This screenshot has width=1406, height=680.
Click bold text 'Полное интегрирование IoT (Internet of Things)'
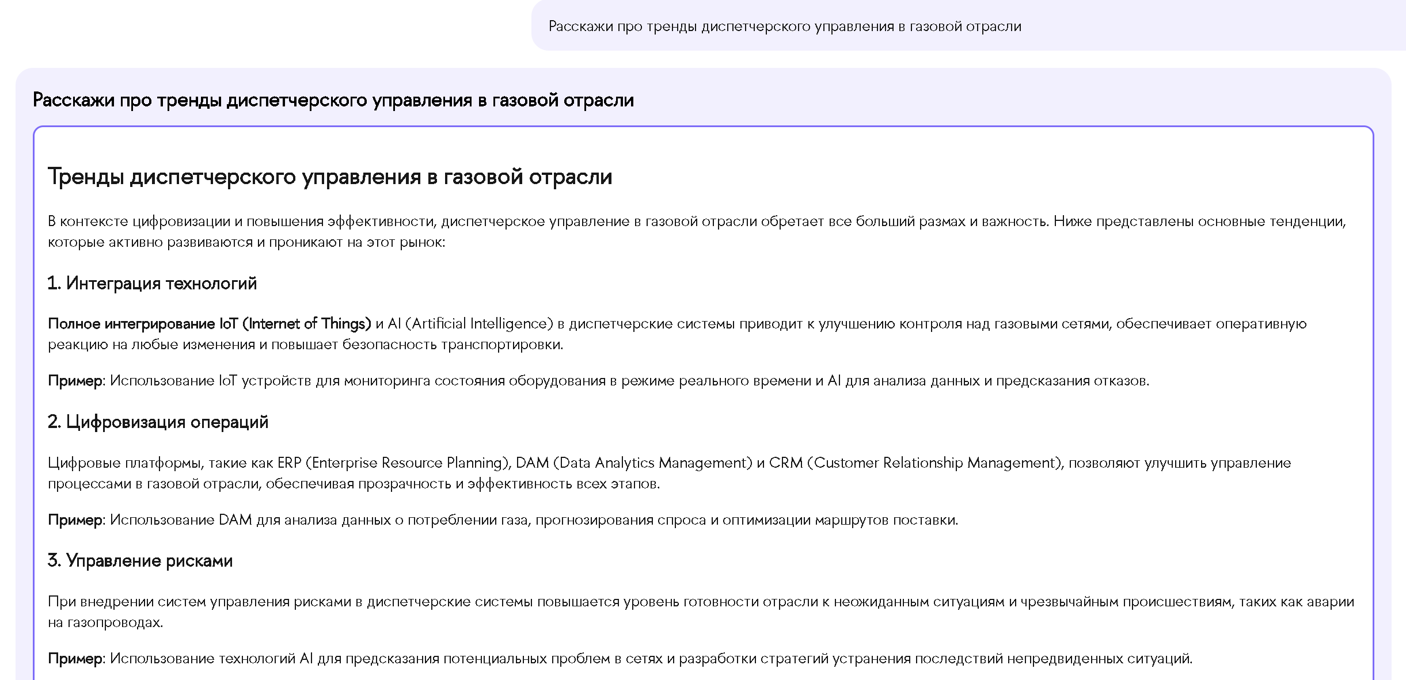coord(210,323)
